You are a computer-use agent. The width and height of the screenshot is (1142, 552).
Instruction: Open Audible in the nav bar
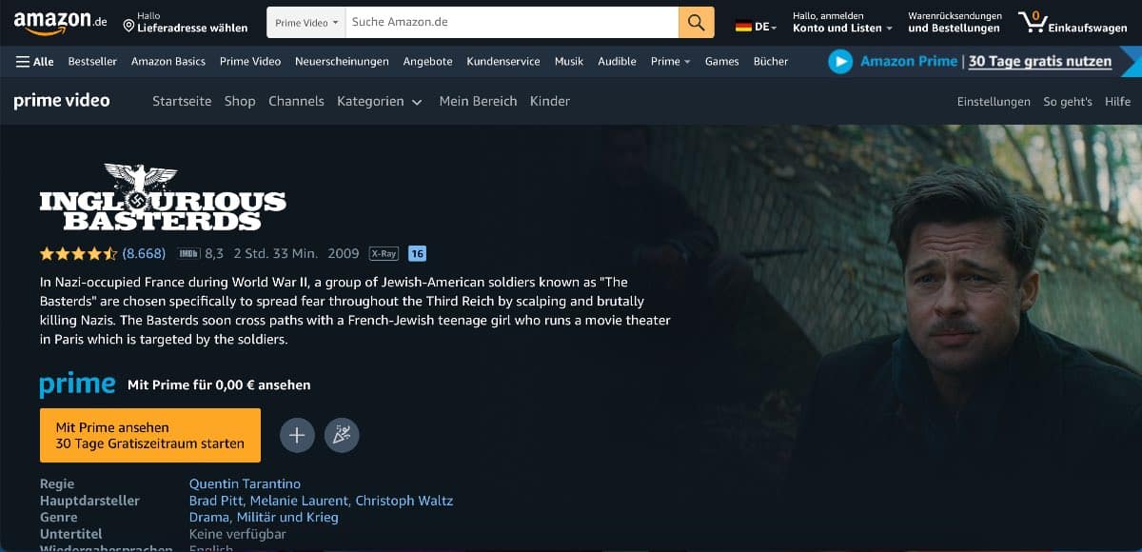point(617,61)
